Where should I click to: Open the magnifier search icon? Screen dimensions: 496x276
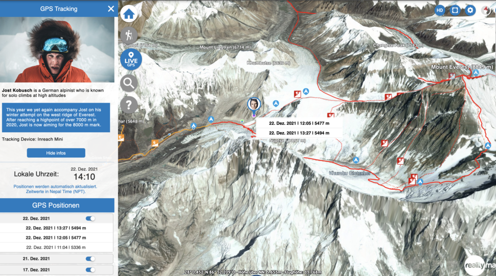click(129, 83)
